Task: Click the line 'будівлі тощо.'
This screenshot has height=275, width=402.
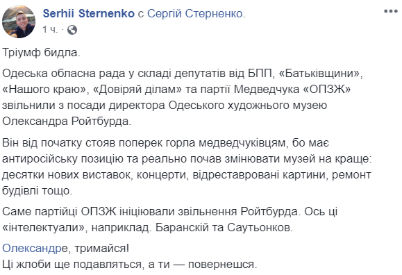Action: point(37,190)
